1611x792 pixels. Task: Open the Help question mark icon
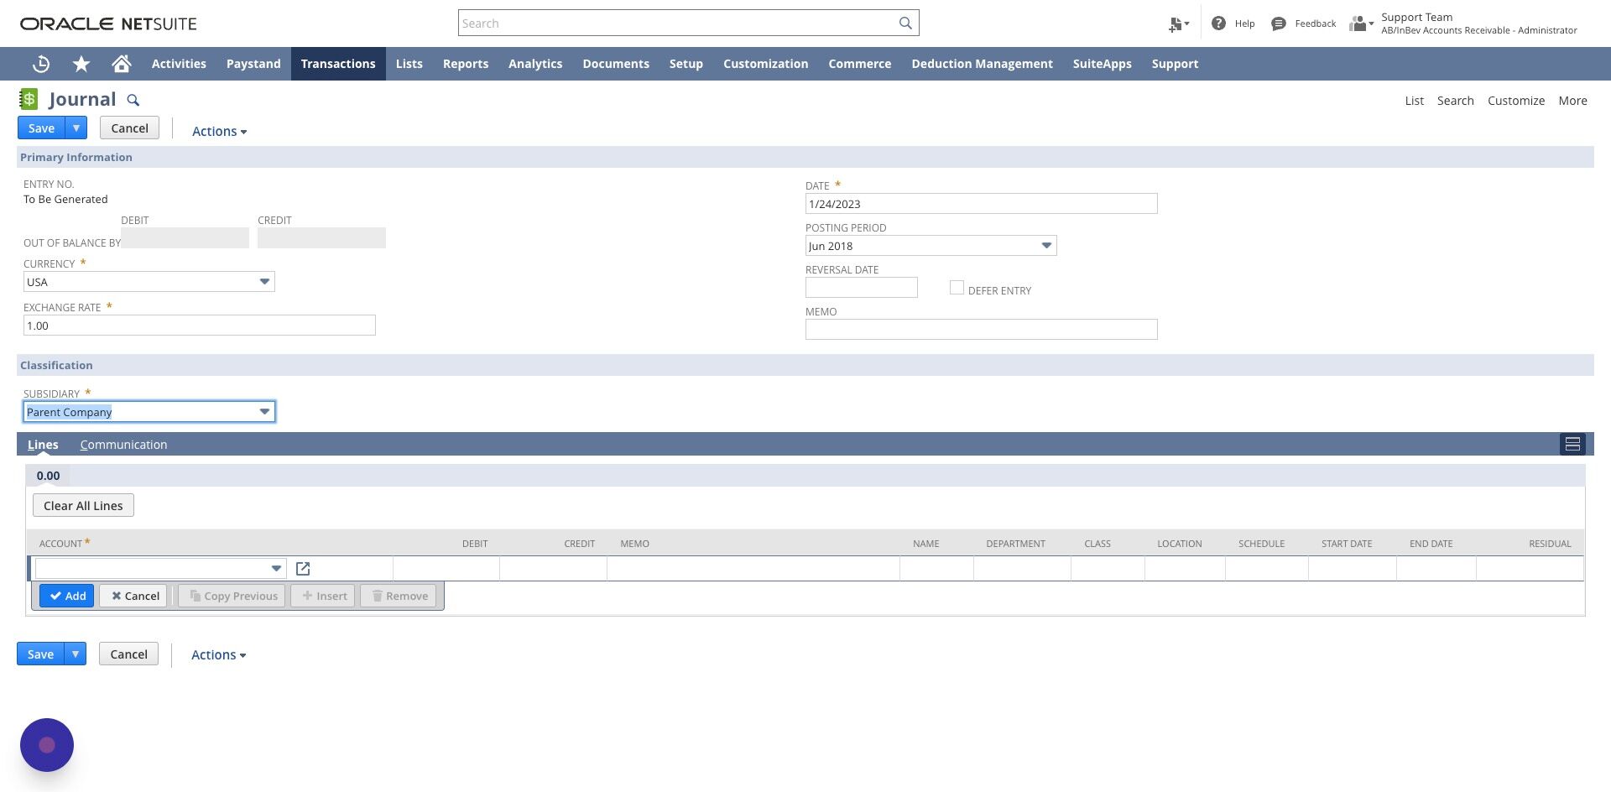coord(1218,23)
